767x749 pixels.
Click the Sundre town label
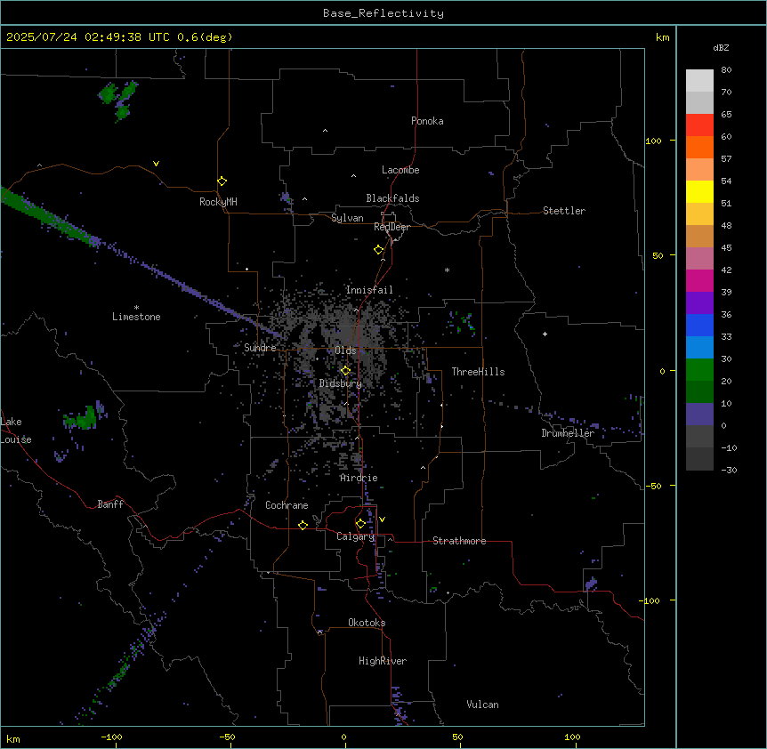pyautogui.click(x=260, y=348)
